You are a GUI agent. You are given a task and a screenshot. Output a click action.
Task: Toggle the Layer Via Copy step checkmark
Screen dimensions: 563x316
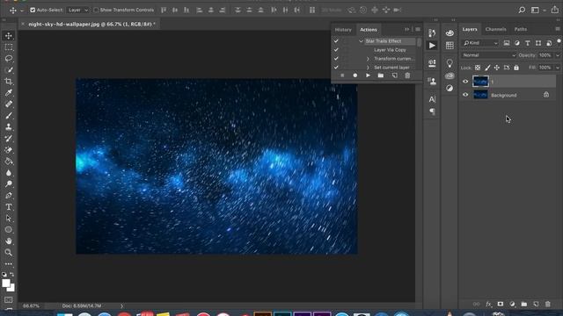pyautogui.click(x=336, y=50)
